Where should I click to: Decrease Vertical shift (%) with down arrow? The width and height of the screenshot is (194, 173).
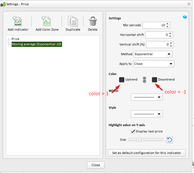pyautogui.click(x=171, y=46)
